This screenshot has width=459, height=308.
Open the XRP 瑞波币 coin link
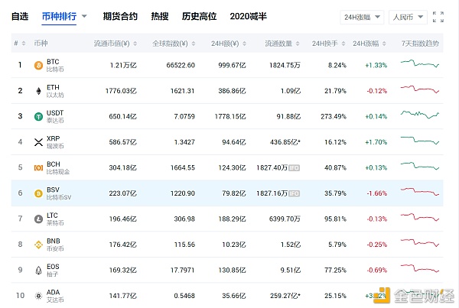click(55, 142)
